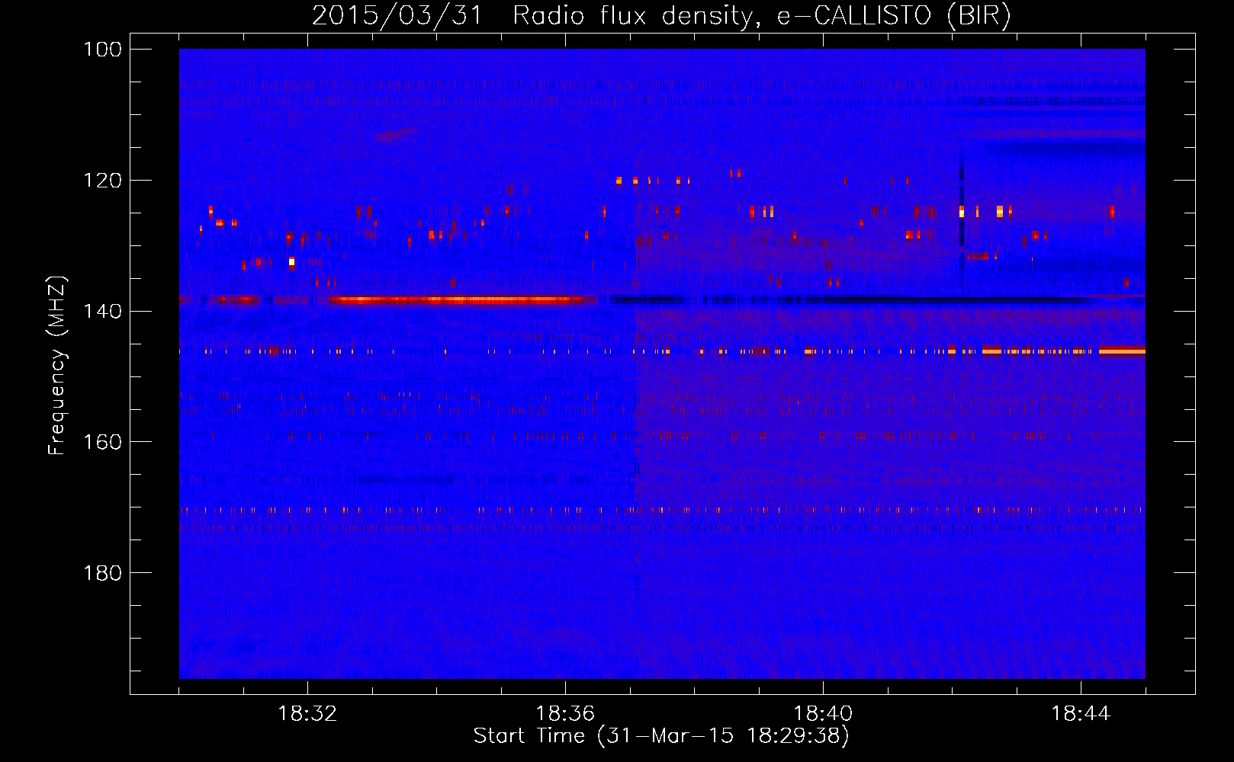Click the "Frequency (MHZ)" axis label
Image resolution: width=1234 pixels, height=762 pixels.
click(x=57, y=366)
